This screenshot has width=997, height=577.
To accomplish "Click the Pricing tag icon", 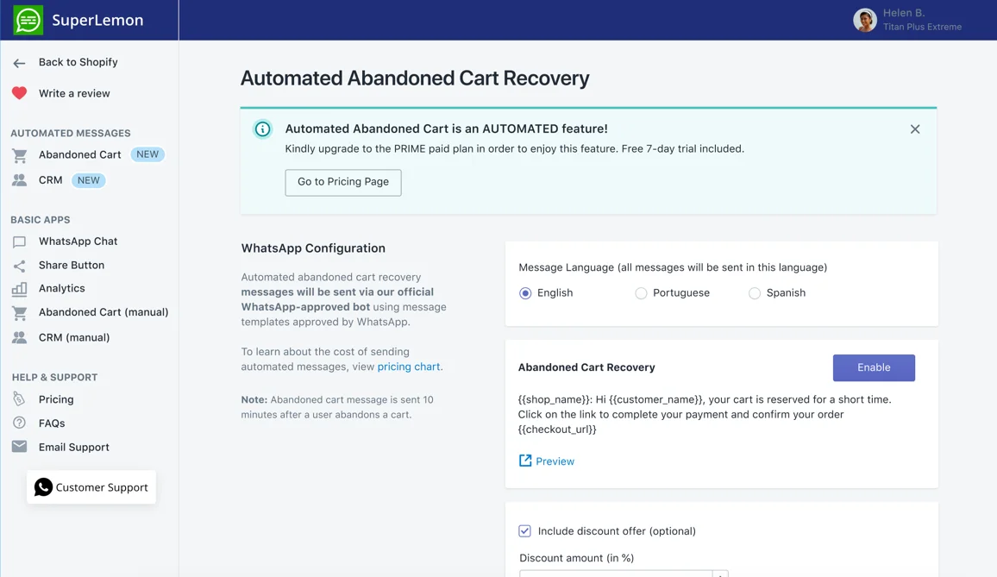I will pyautogui.click(x=19, y=399).
